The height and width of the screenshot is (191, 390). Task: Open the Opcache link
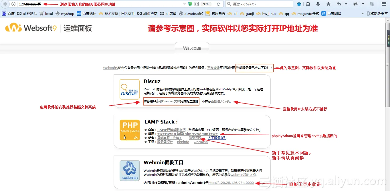201,142
